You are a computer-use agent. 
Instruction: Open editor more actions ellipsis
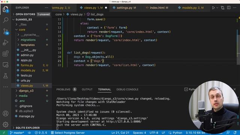[235, 7]
